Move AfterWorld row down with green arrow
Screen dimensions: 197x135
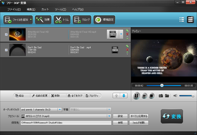[127, 39]
